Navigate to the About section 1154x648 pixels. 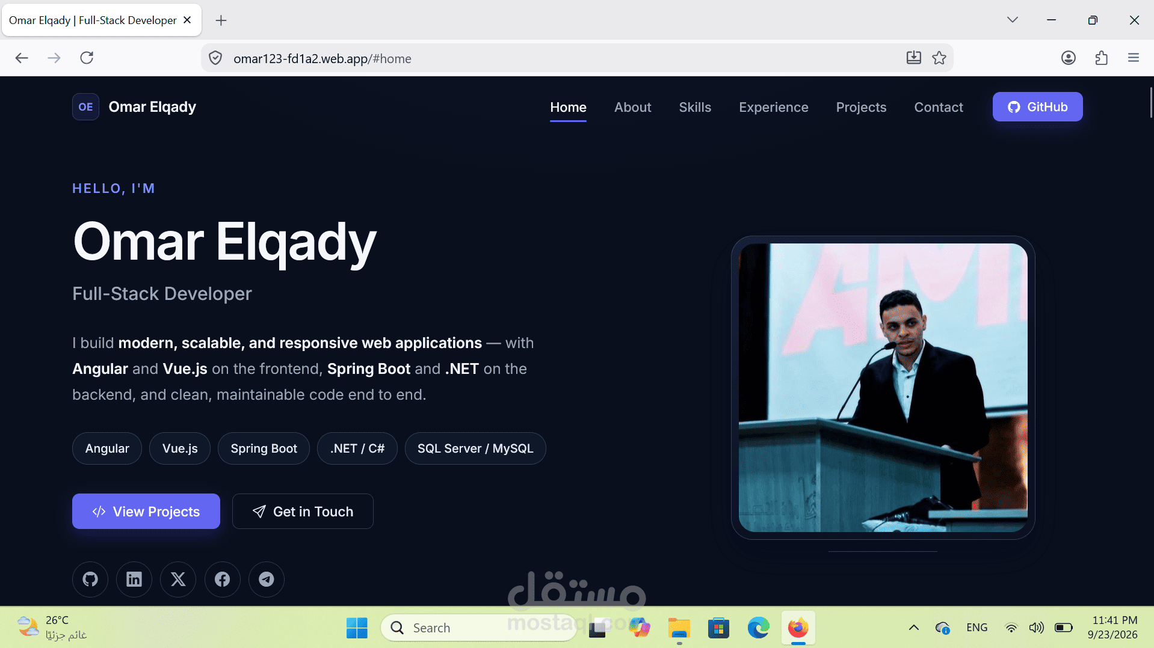[632, 107]
